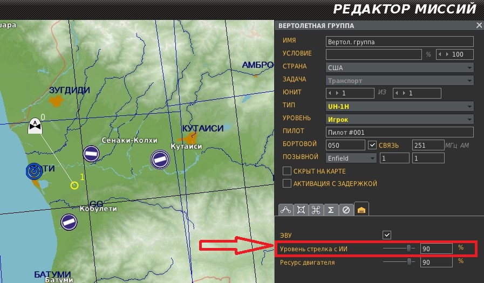Open the ПОЗЫВНОЙ Enfield callsign dropdown
Image resolution: width=484 pixels, height=283 pixels.
pyautogui.click(x=351, y=158)
